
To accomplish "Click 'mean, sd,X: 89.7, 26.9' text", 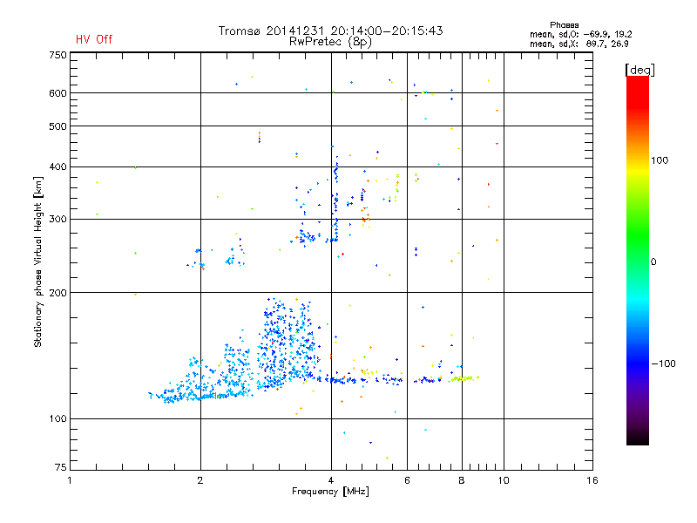I will point(579,44).
